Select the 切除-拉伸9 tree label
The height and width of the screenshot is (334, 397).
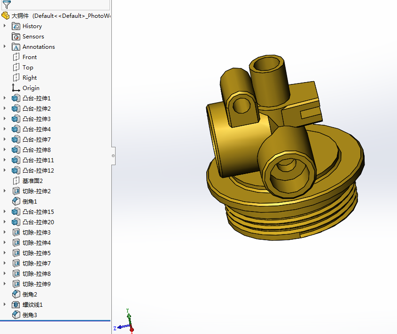point(37,284)
